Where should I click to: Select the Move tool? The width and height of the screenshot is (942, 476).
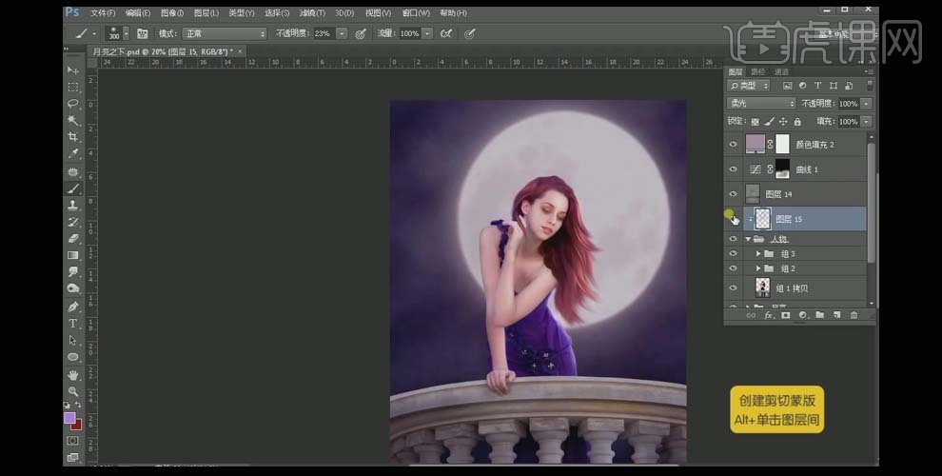pyautogui.click(x=73, y=70)
